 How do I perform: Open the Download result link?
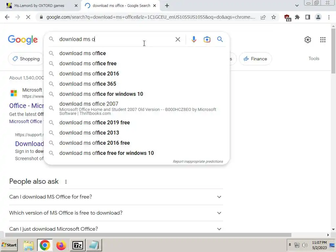29,144
